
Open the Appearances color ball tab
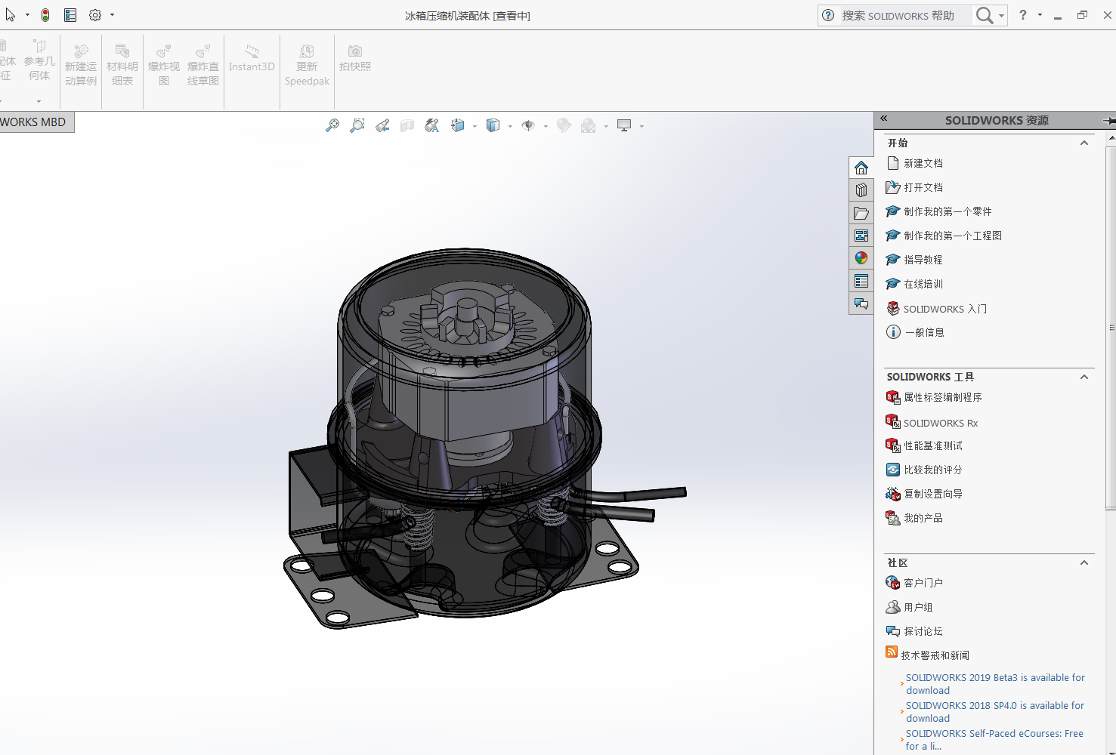861,258
